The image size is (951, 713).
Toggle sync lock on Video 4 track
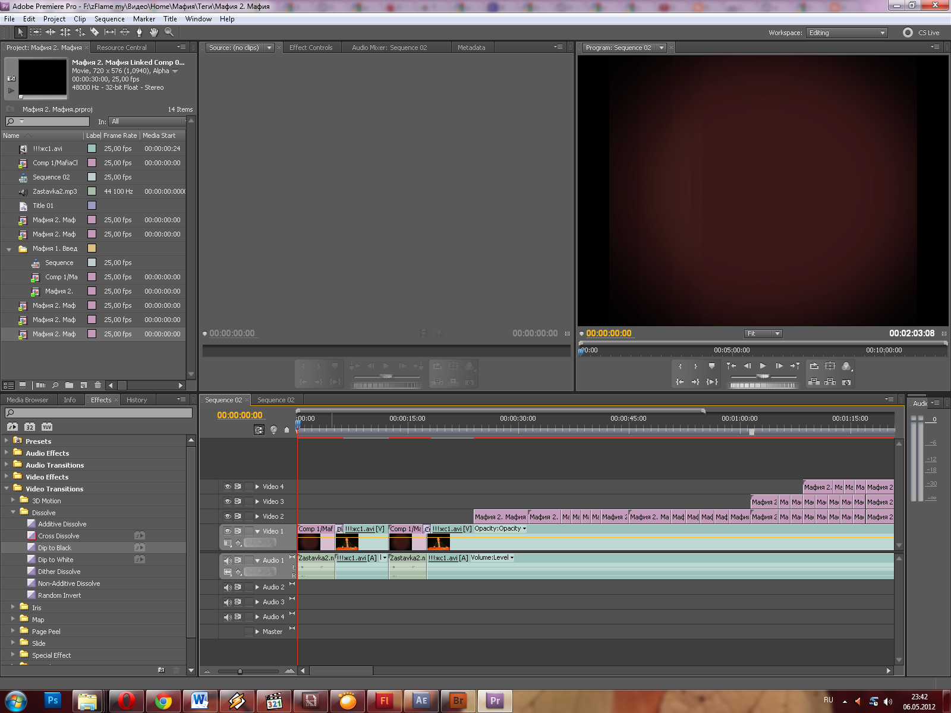[238, 487]
